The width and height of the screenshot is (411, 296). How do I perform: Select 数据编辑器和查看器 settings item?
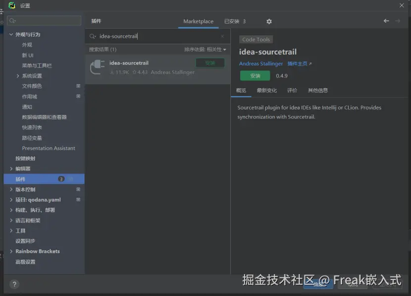coord(44,117)
